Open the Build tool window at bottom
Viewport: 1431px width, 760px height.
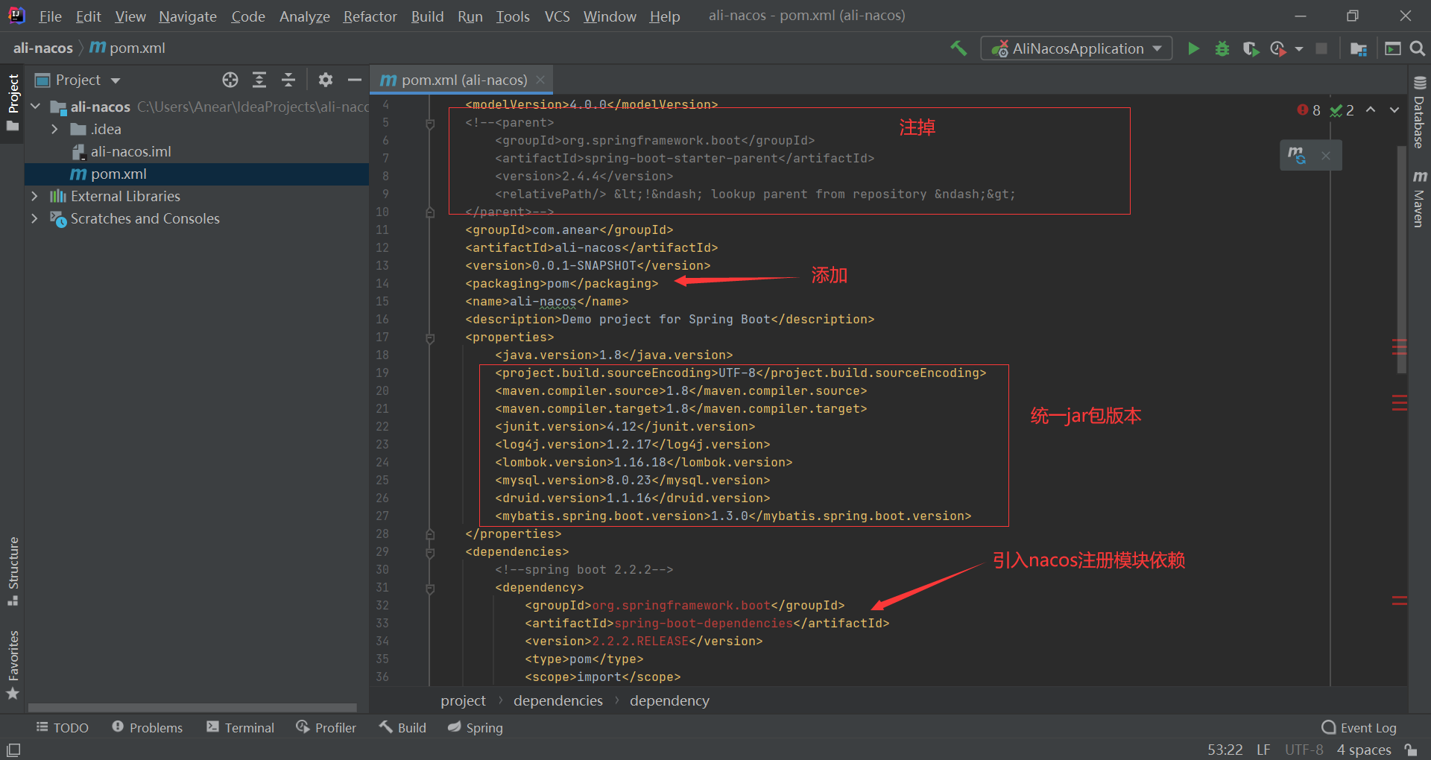click(x=402, y=728)
